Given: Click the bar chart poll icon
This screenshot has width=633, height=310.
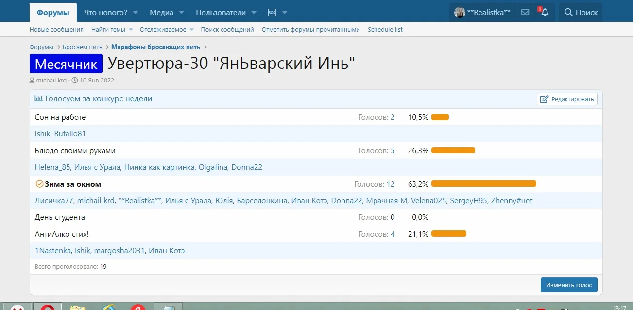Looking at the screenshot, I should click(39, 98).
